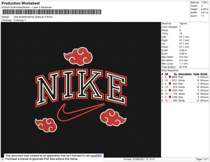Viewport: 210px width, 162px height.
Task: Click the Brand column header
Action: [x=204, y=74]
